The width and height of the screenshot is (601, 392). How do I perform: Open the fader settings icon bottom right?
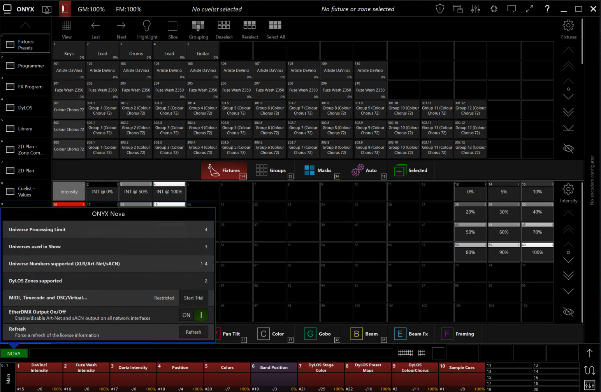click(590, 385)
